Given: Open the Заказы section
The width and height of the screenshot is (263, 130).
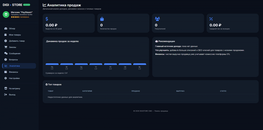Looking at the screenshot, I should click(19, 47).
